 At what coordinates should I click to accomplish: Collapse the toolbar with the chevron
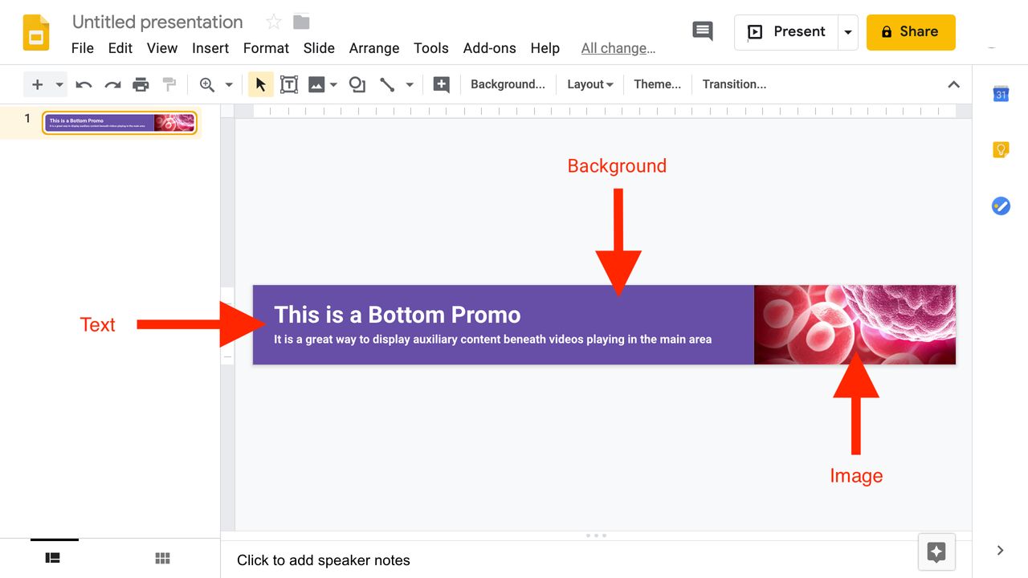point(953,83)
